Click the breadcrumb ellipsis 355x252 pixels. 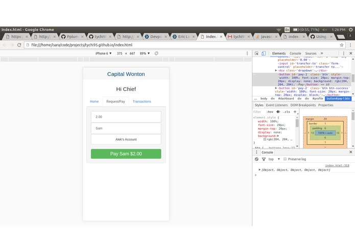(x=255, y=98)
